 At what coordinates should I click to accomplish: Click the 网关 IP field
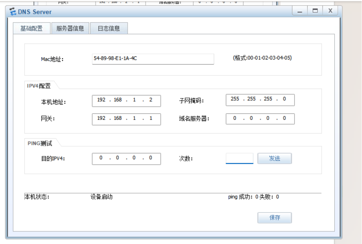[x=126, y=119]
